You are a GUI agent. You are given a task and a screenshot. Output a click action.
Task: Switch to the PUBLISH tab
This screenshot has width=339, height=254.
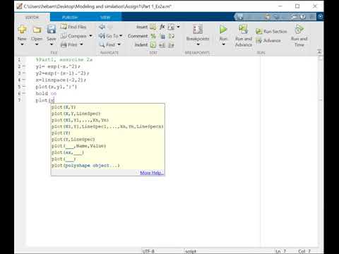pyautogui.click(x=70, y=18)
